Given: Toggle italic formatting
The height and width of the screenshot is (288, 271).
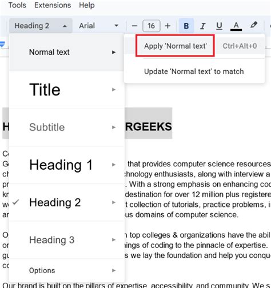Looking at the screenshot, I should tap(203, 26).
